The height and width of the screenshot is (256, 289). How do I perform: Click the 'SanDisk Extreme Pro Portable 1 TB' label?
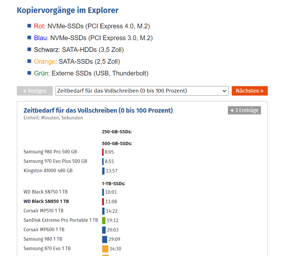61,220
